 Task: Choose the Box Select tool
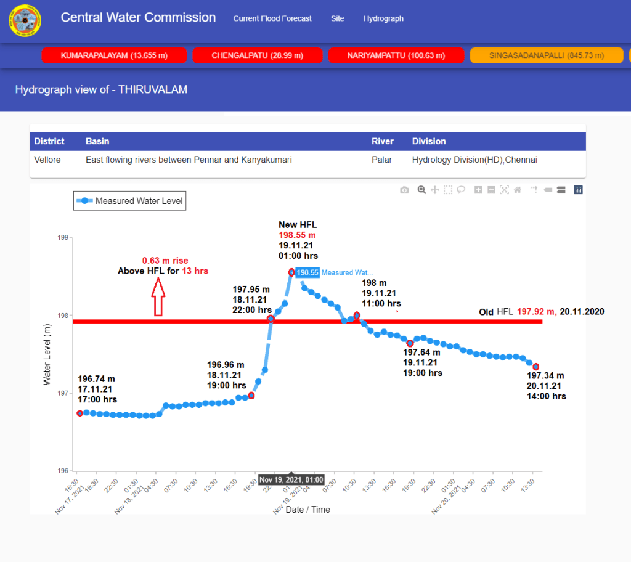(x=448, y=190)
